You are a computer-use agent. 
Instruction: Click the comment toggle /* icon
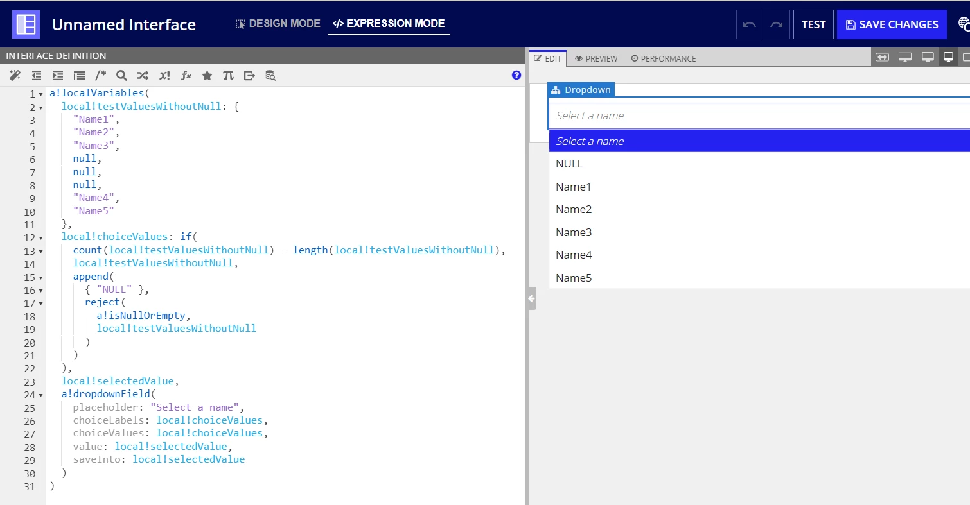(x=100, y=76)
